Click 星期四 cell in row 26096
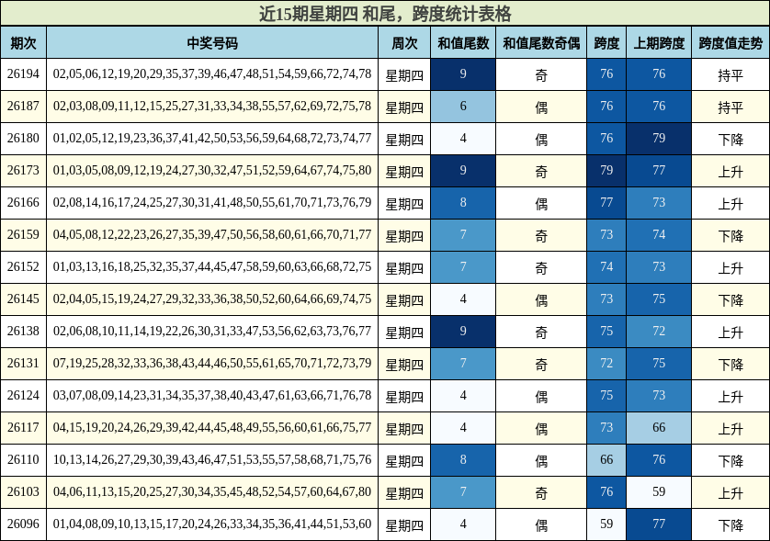770x541 pixels. click(404, 524)
